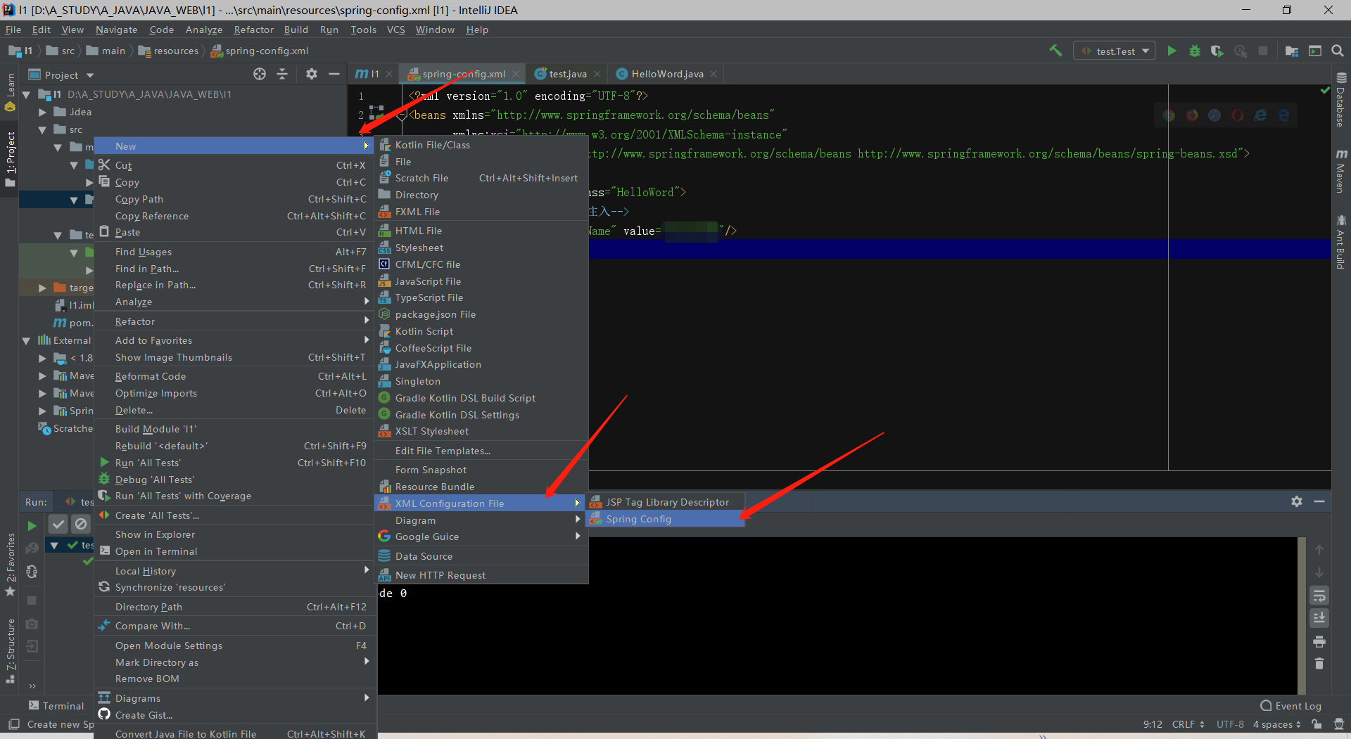Screen dimensions: 1351x739
Task: Collapse the src folder
Action: coord(42,129)
